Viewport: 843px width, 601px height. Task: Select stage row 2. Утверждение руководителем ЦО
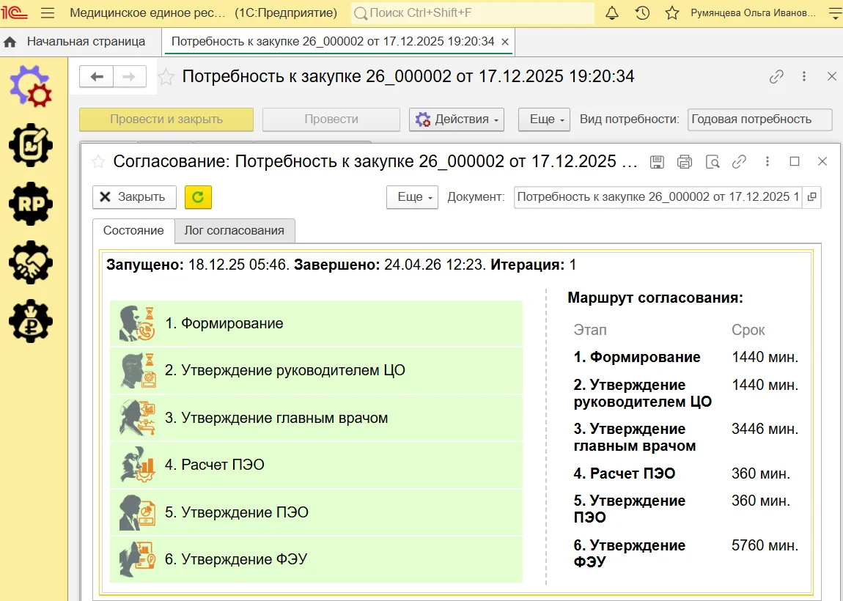click(316, 370)
